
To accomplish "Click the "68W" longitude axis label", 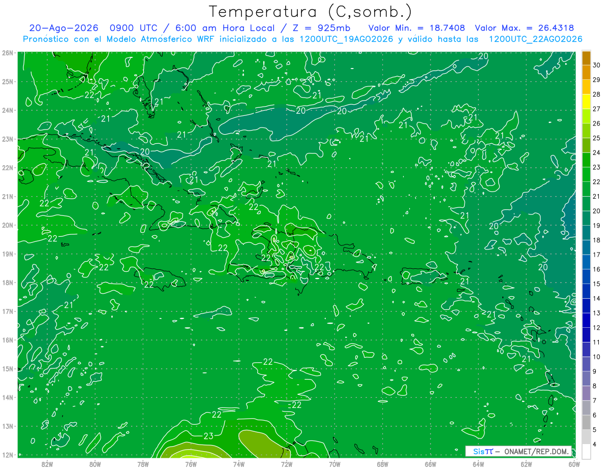I will 382,463.
